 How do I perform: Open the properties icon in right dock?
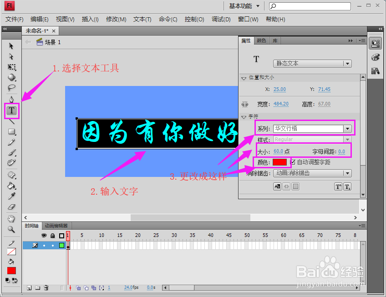[x=376, y=44]
